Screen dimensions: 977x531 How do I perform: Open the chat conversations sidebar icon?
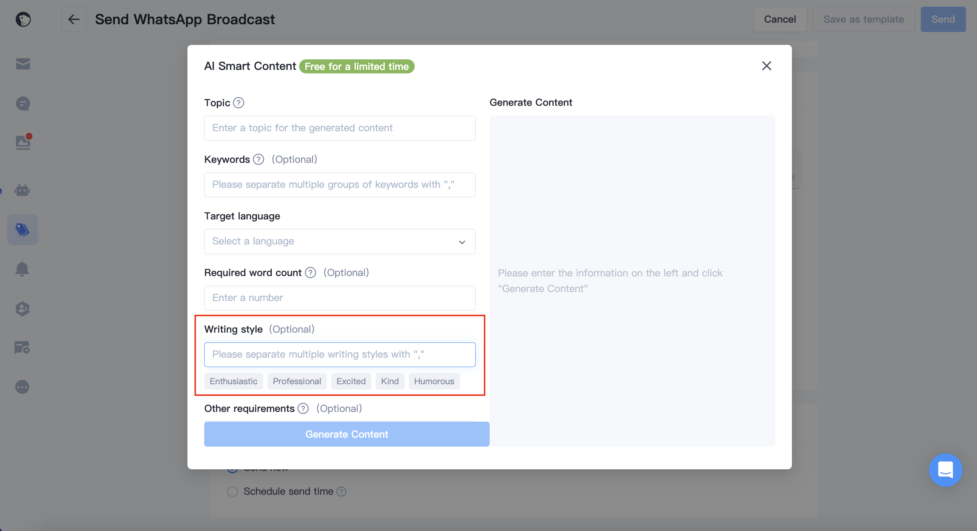pyautogui.click(x=23, y=103)
